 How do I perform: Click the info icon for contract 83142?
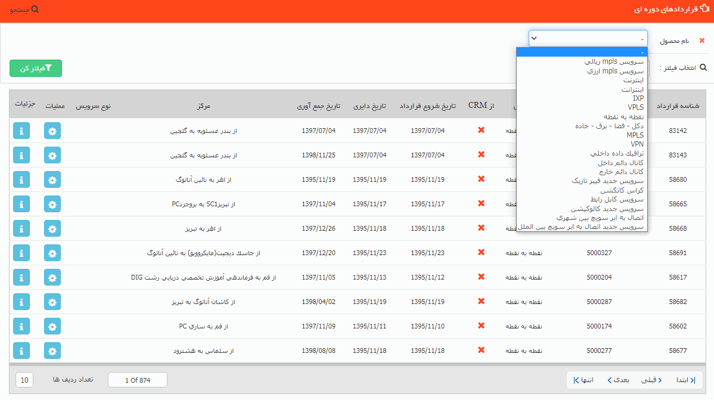tap(21, 131)
